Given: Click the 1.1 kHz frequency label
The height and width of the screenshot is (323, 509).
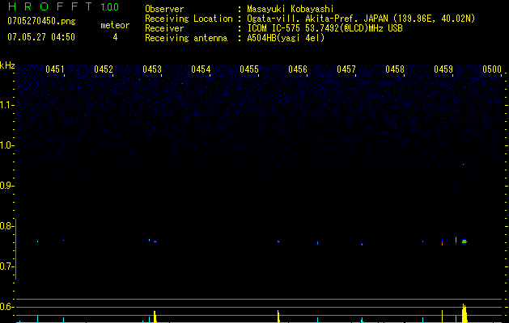Looking at the screenshot, I should coord(6,105).
